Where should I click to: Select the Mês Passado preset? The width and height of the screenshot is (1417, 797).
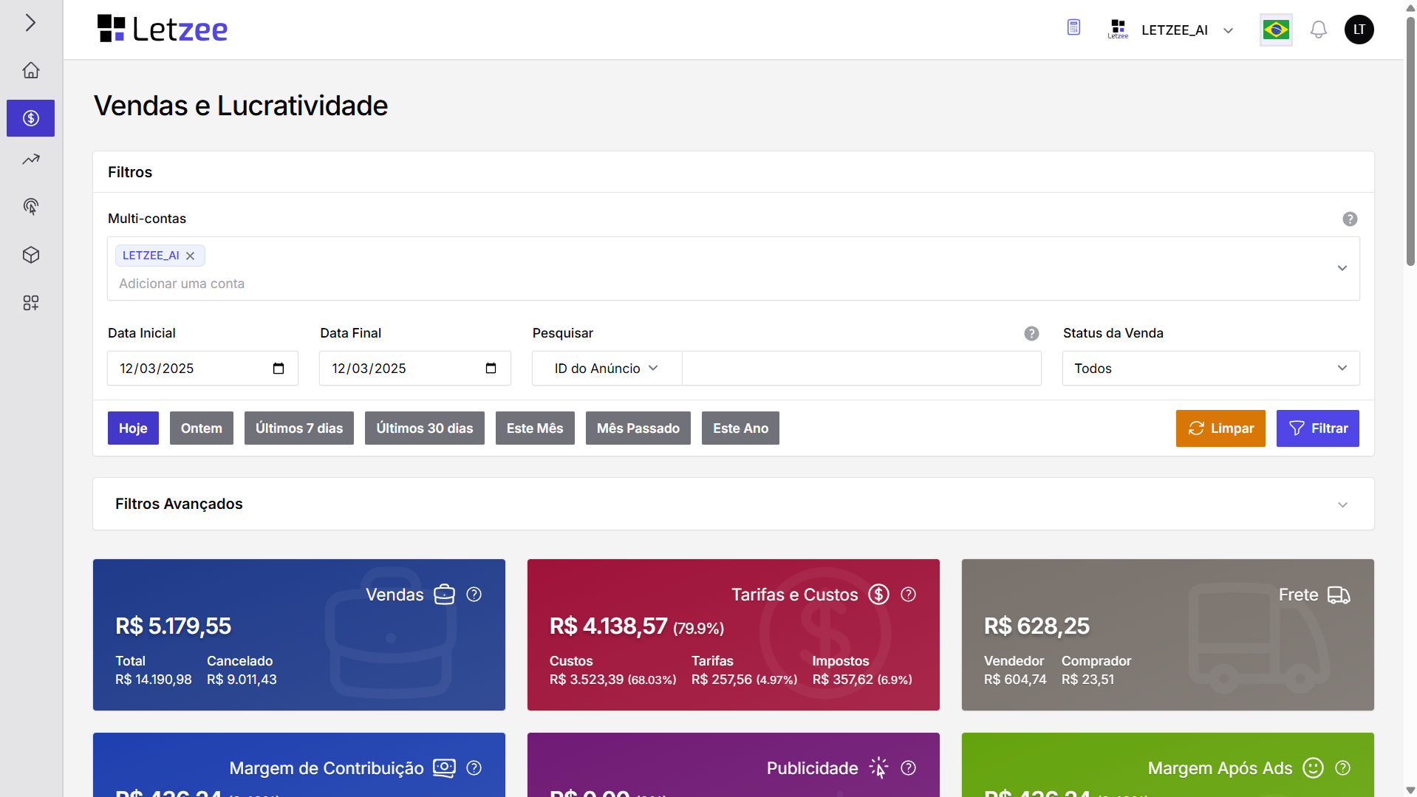tap(638, 428)
